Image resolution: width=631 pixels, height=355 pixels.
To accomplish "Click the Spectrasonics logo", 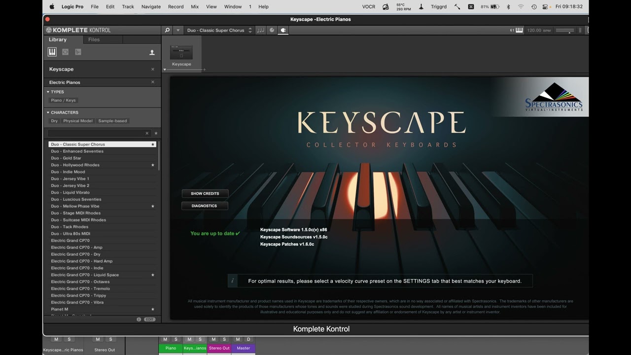I will (x=554, y=97).
